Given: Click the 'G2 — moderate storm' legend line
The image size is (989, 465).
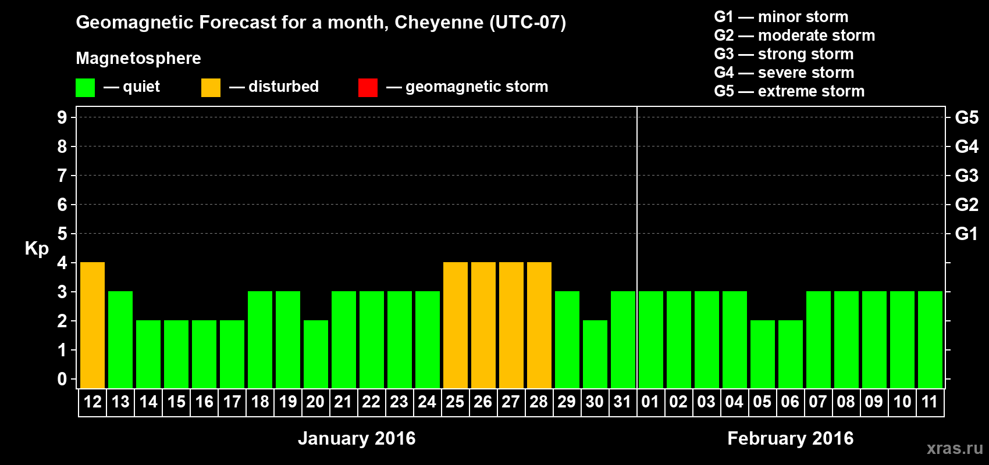Looking at the screenshot, I should click(x=795, y=35).
